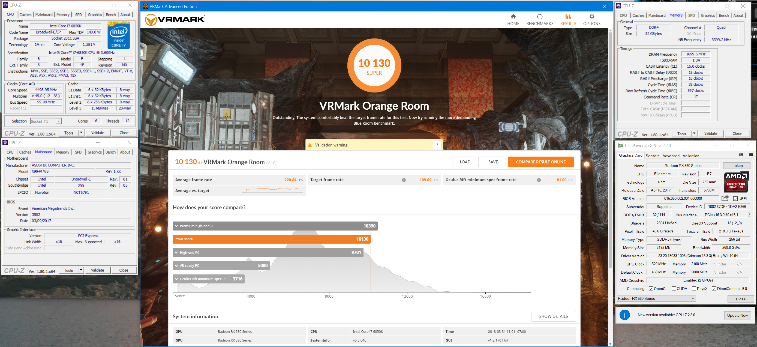Open About tab in CPU-Z Mainboard window
The width and height of the screenshot is (757, 347).
[125, 152]
